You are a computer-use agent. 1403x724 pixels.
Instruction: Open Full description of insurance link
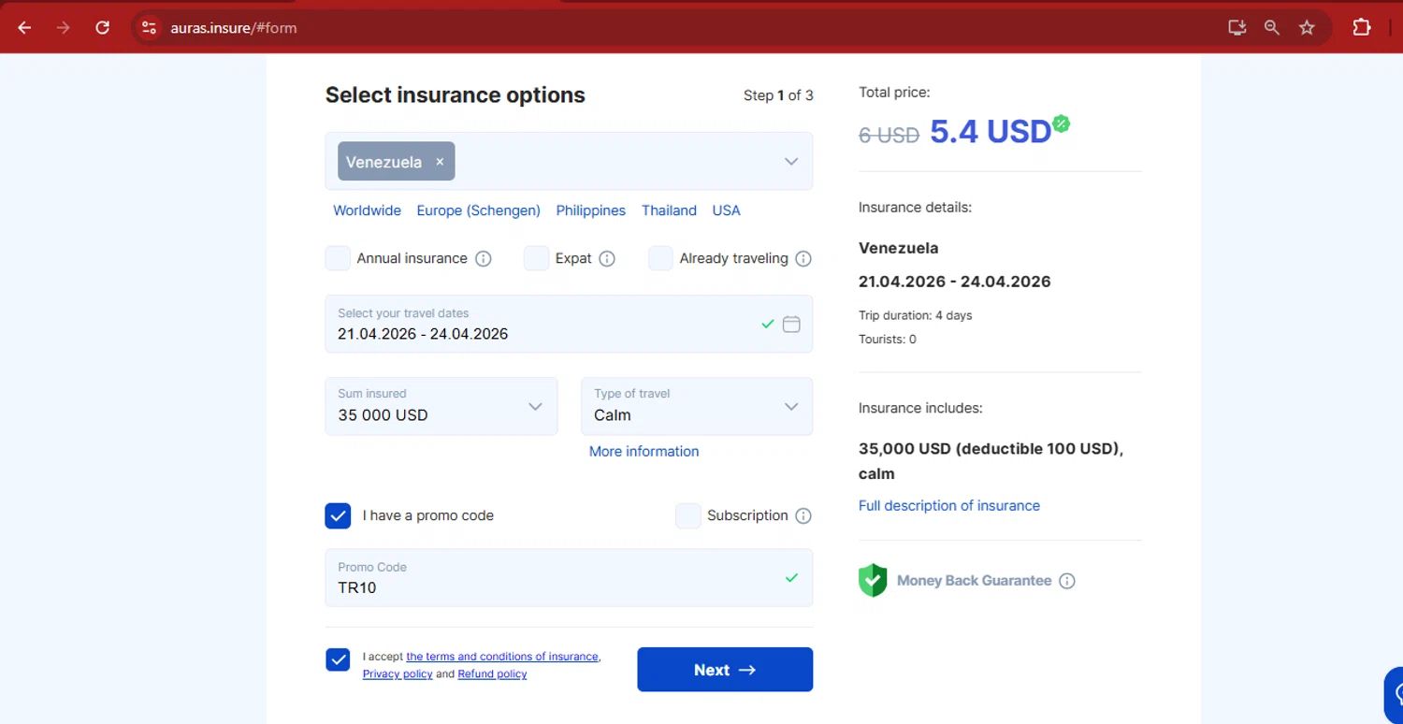948,505
